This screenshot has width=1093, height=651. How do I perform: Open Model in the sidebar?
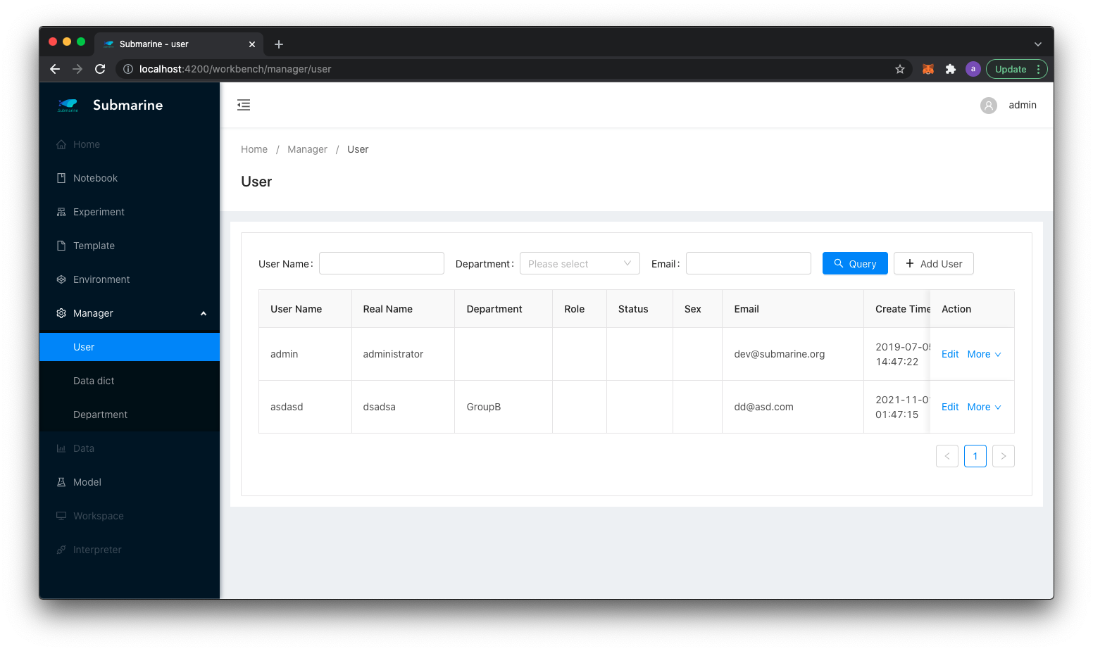tap(130, 482)
